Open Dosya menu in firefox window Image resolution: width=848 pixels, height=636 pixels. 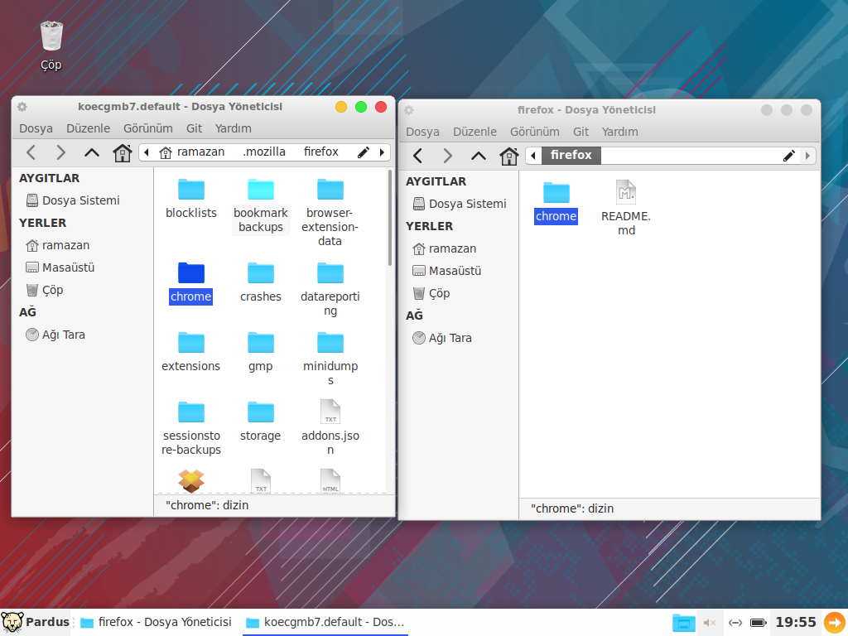[x=422, y=132]
